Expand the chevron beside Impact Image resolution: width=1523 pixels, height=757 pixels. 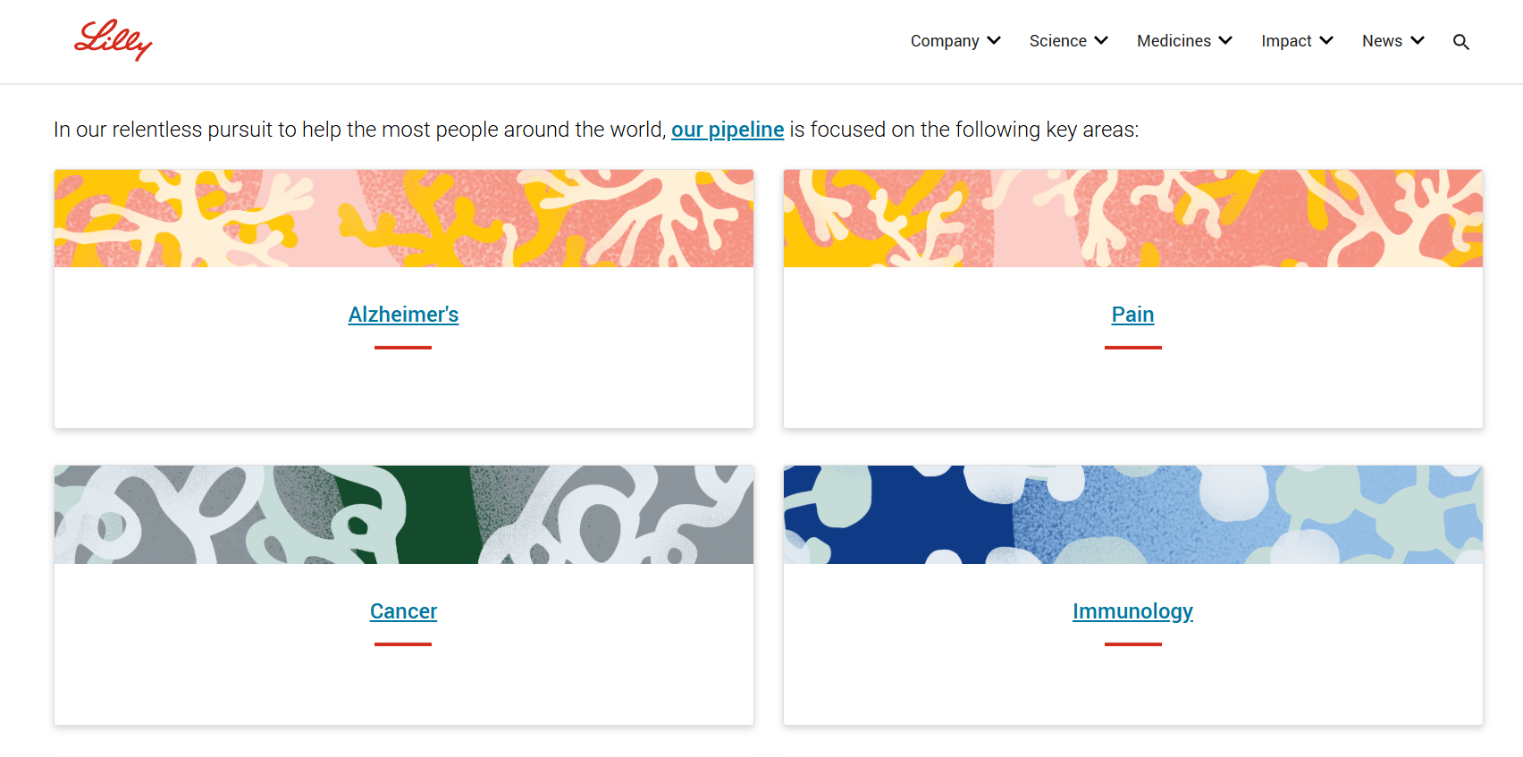click(x=1326, y=40)
